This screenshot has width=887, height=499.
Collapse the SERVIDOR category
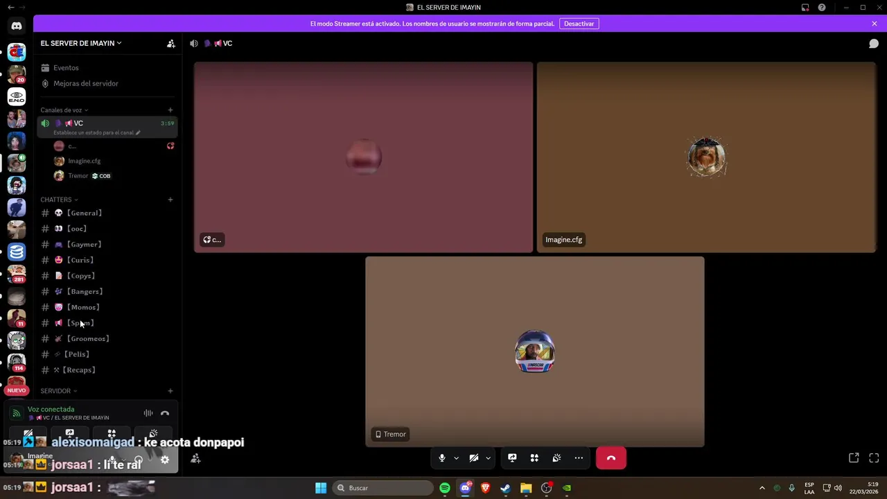pyautogui.click(x=58, y=391)
